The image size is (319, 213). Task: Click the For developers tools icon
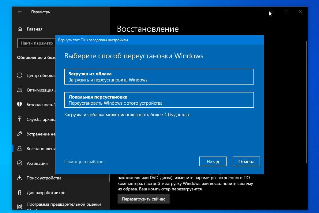point(20,192)
